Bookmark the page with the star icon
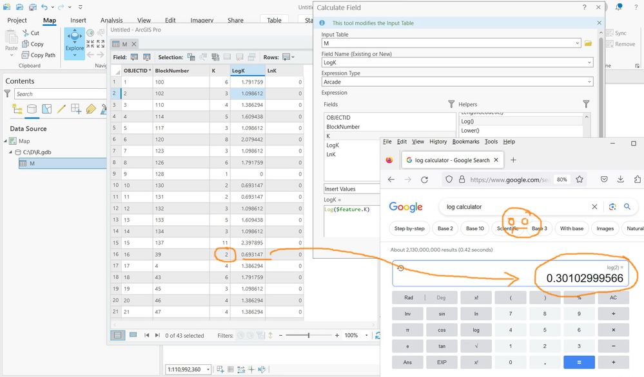Image resolution: width=644 pixels, height=377 pixels. [580, 179]
